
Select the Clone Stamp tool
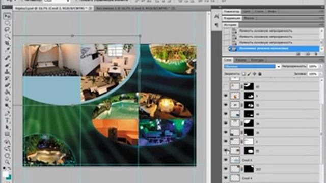pos(8,72)
